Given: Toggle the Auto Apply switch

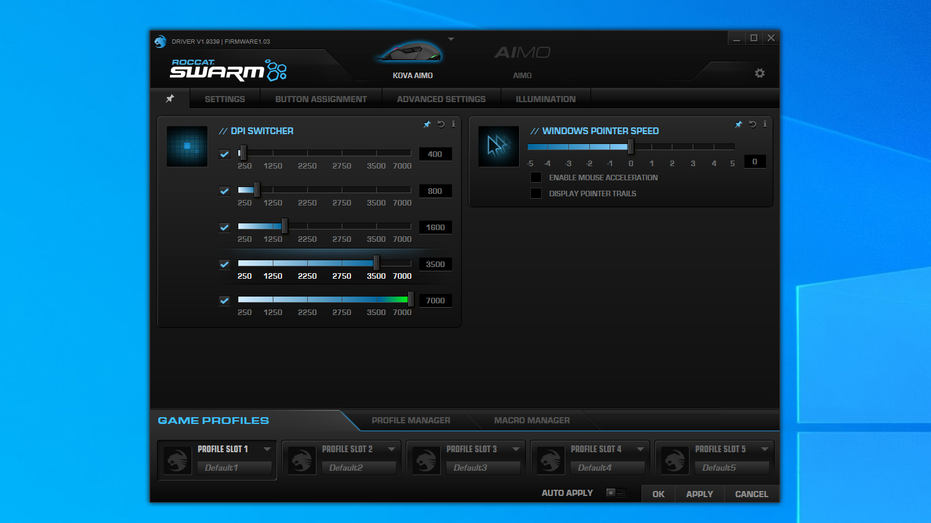Looking at the screenshot, I should pos(616,493).
